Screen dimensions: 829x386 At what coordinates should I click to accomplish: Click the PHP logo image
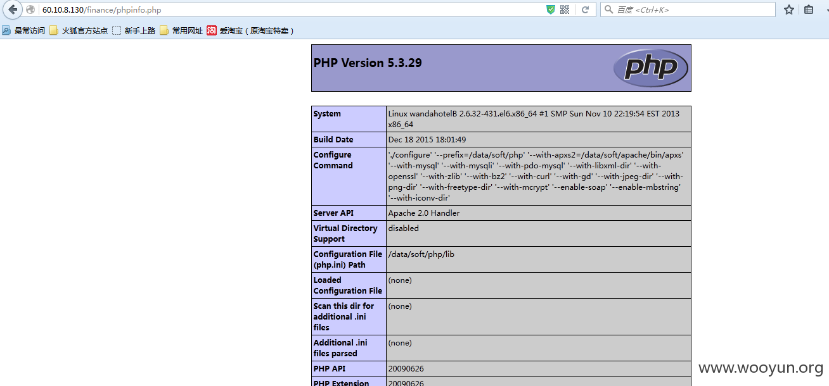pyautogui.click(x=651, y=68)
